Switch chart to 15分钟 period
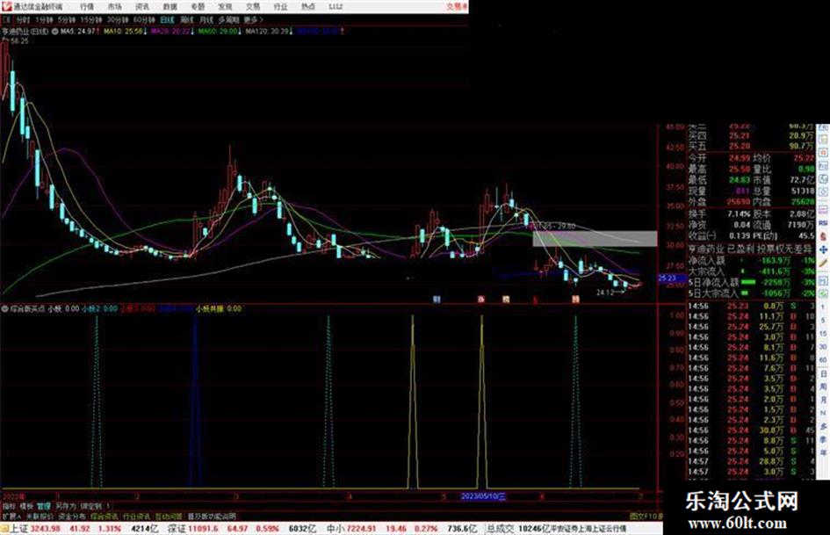Viewport: 830px width, 535px height. pyautogui.click(x=91, y=20)
